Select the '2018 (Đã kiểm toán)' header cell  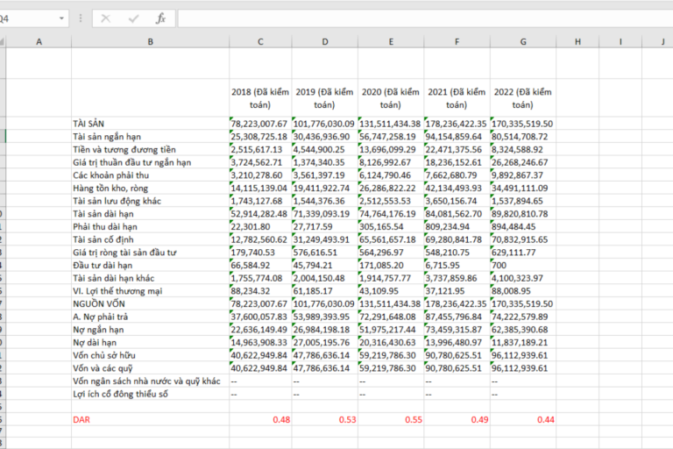point(259,97)
